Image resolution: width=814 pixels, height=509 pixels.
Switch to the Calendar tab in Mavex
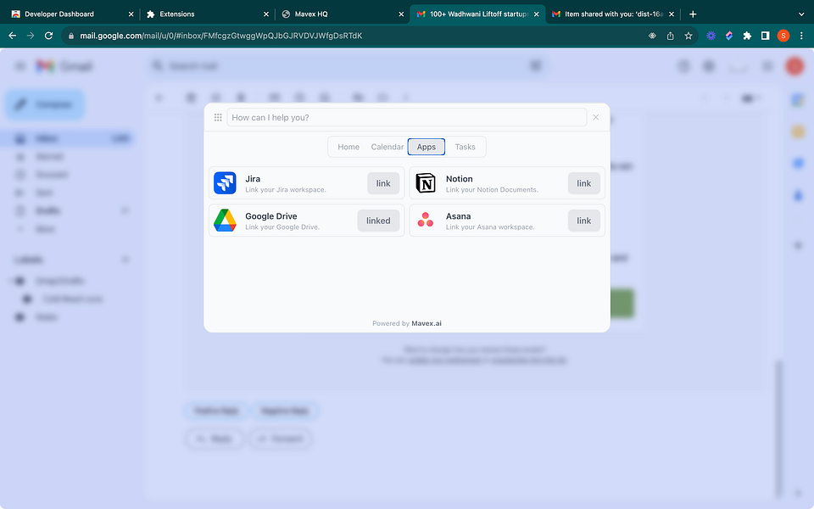point(387,147)
